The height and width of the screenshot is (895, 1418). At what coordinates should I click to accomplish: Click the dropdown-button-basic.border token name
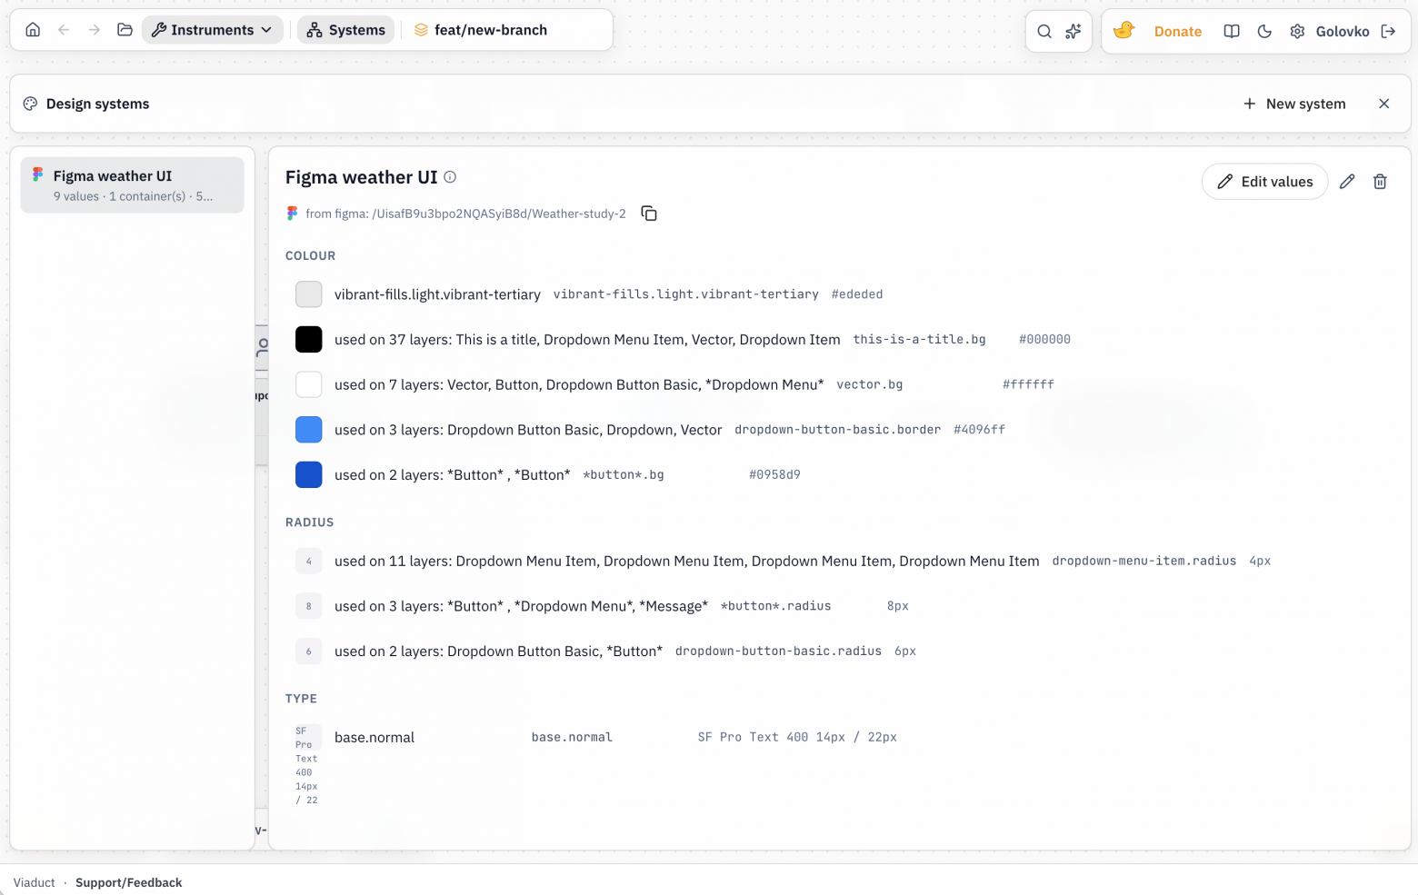tap(837, 430)
